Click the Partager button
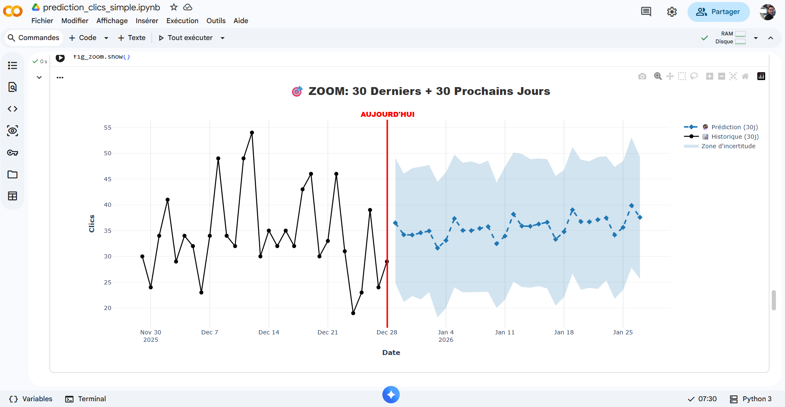Viewport: 785px width, 407px height. point(718,12)
